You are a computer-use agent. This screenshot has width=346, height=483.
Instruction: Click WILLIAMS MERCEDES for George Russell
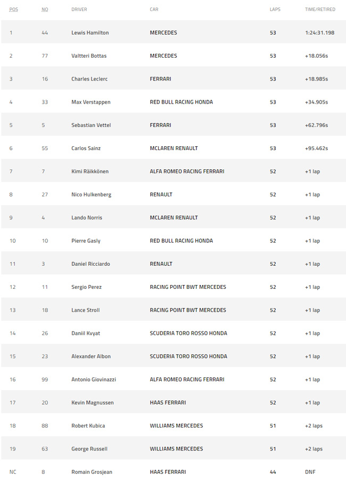pos(176,449)
